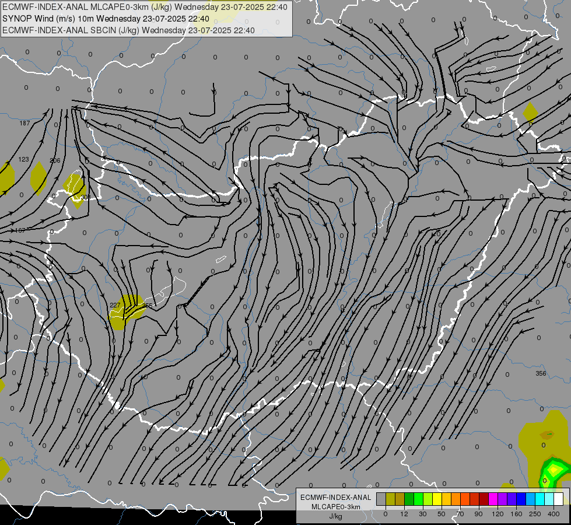Screen dimensions: 571x525
Task: Click the white swatch at legend end
Action: pyautogui.click(x=559, y=499)
